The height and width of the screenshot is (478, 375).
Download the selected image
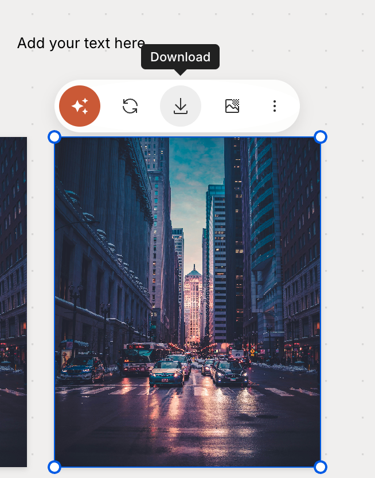tap(181, 106)
